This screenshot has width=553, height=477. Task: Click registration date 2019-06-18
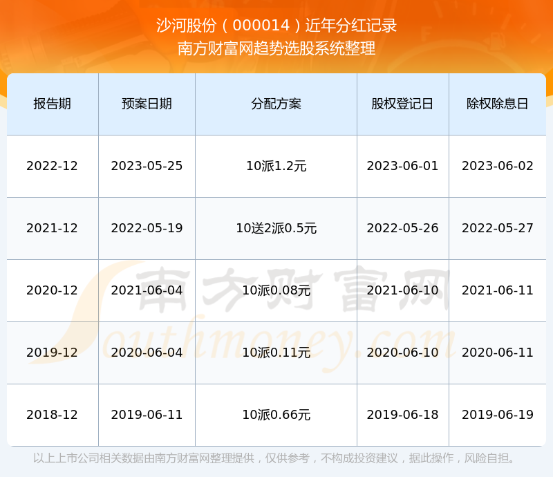402,415
